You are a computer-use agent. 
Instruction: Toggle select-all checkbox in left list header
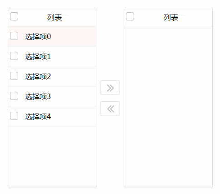coord(14,16)
